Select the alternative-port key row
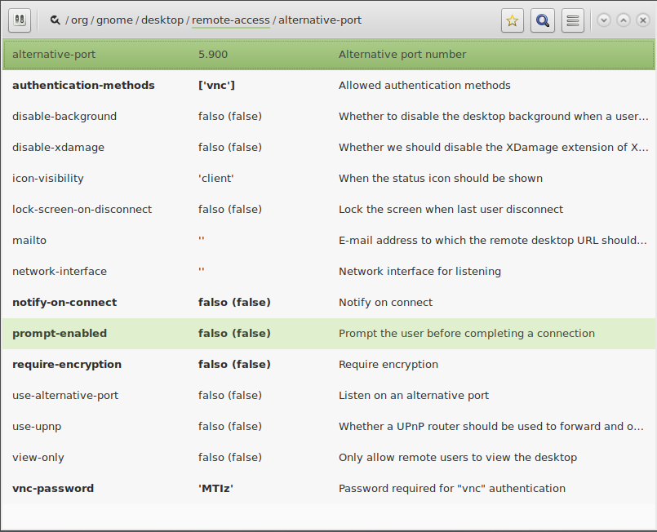This screenshot has height=532, width=657. pos(328,55)
